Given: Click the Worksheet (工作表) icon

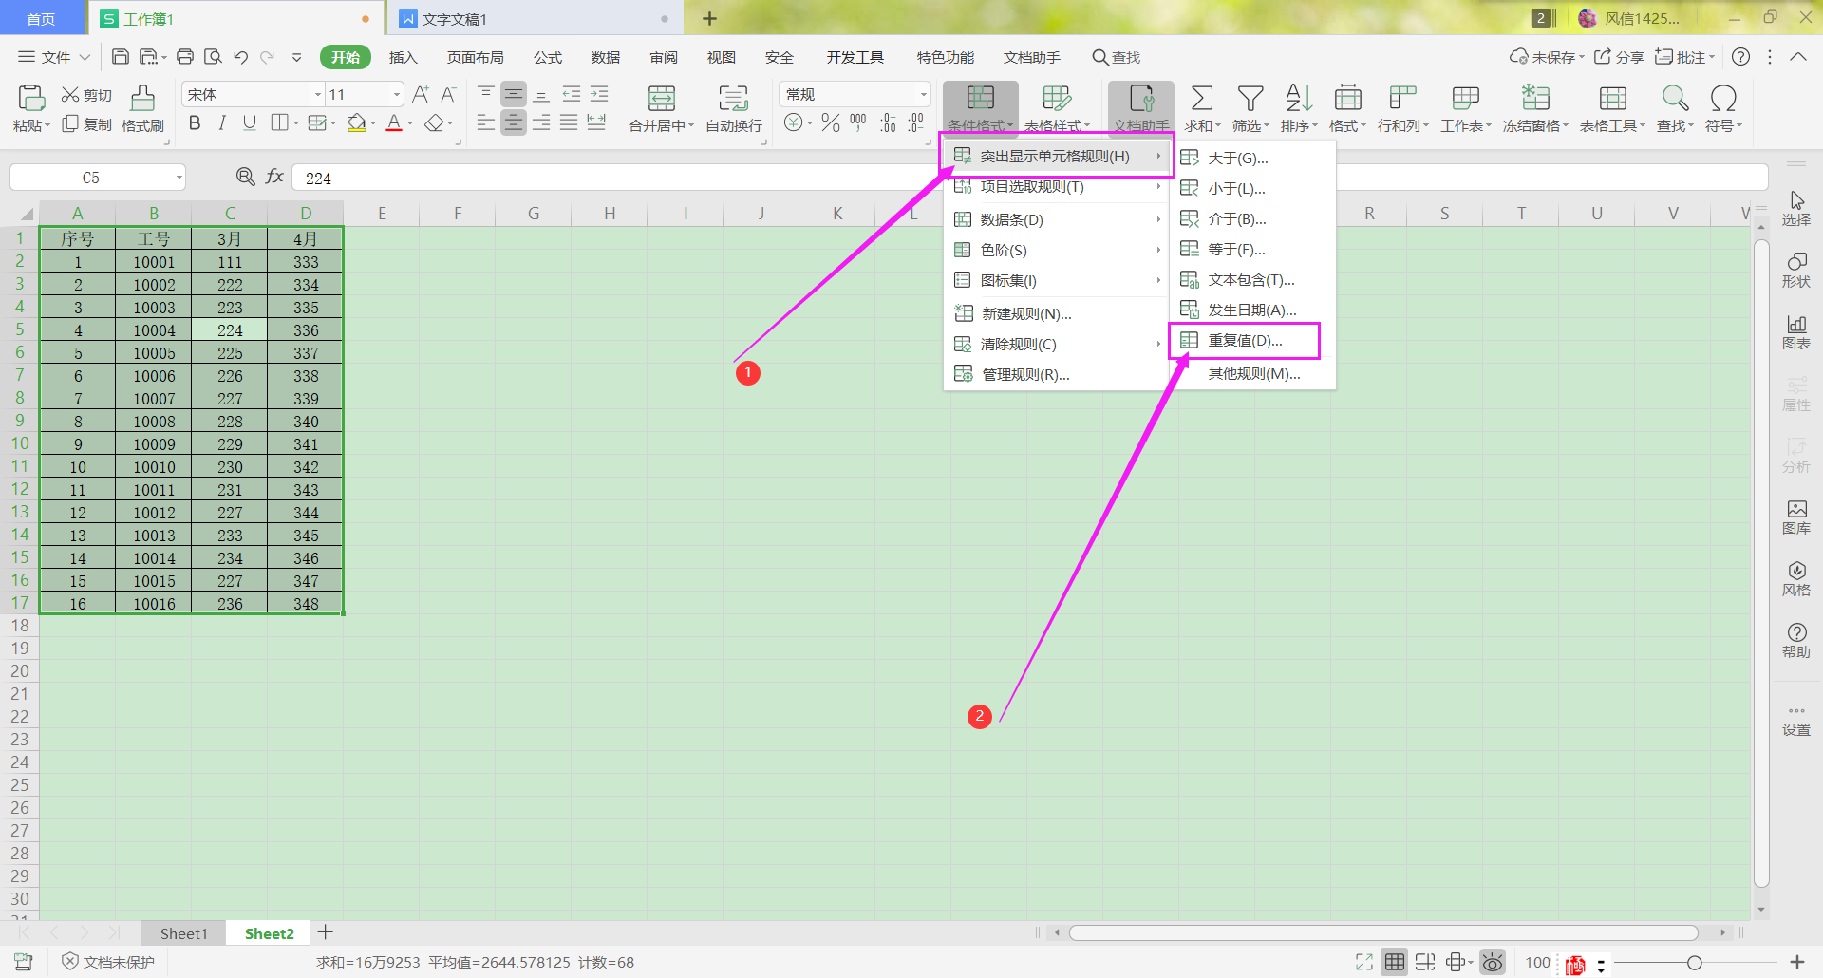Looking at the screenshot, I should pos(1465,98).
